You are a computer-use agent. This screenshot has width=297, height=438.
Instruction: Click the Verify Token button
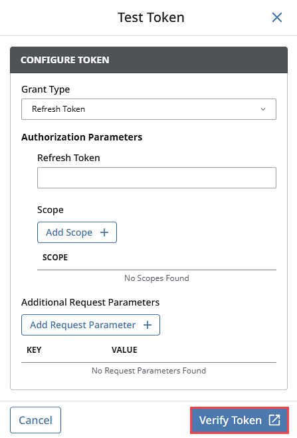point(240,420)
